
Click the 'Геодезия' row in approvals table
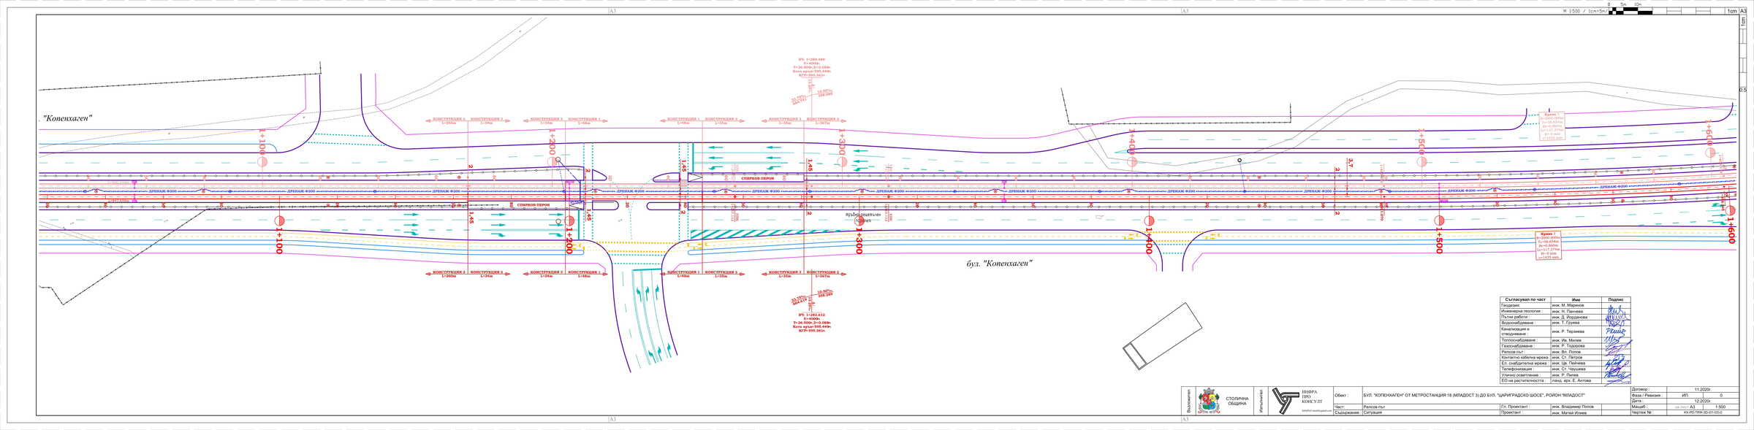click(1565, 305)
